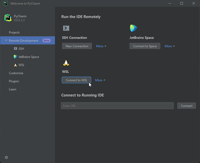The height and width of the screenshot is (163, 200).
Task: Click the PyCharm logo in the sidebar header
Action: (8, 18)
